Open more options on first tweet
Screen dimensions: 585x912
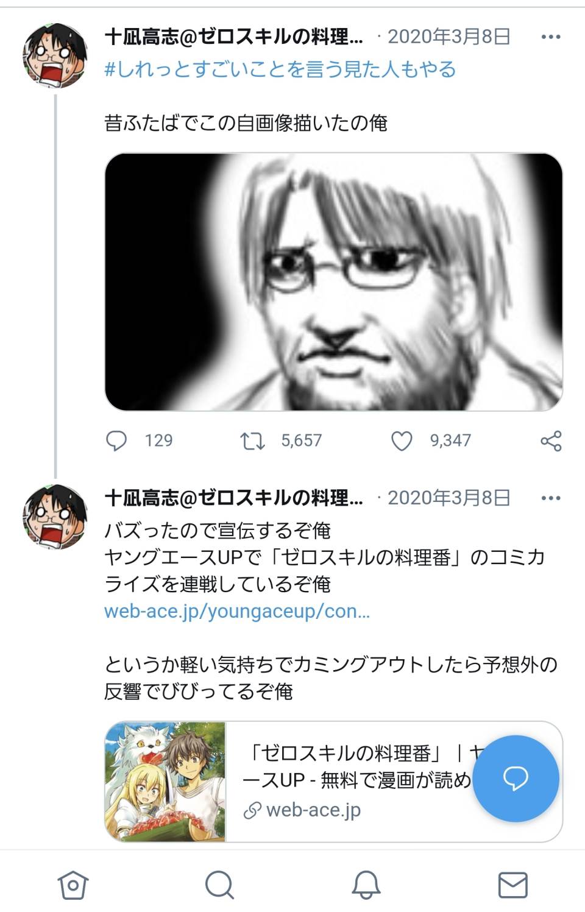click(x=550, y=37)
